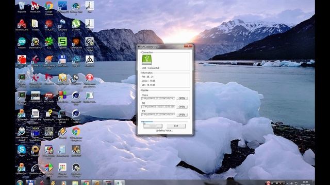The image size is (330, 185).
Task: Select the Arduino desktop shortcut
Action: pos(22,43)
